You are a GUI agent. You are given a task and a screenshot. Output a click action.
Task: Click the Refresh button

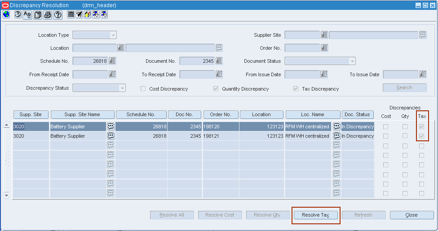pyautogui.click(x=364, y=215)
